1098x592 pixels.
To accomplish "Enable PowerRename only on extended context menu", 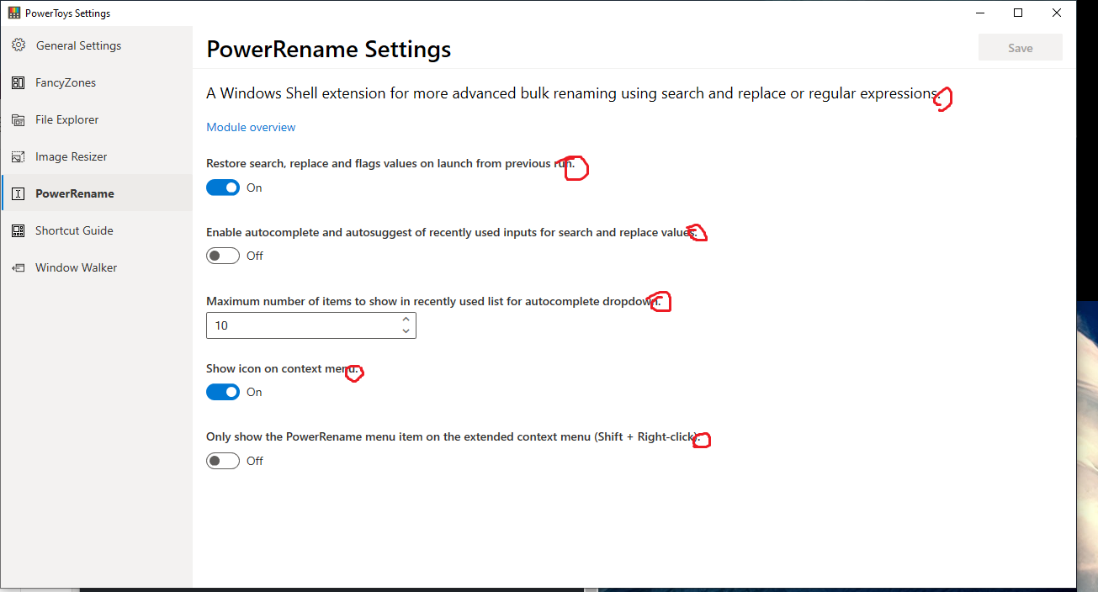I will 222,460.
